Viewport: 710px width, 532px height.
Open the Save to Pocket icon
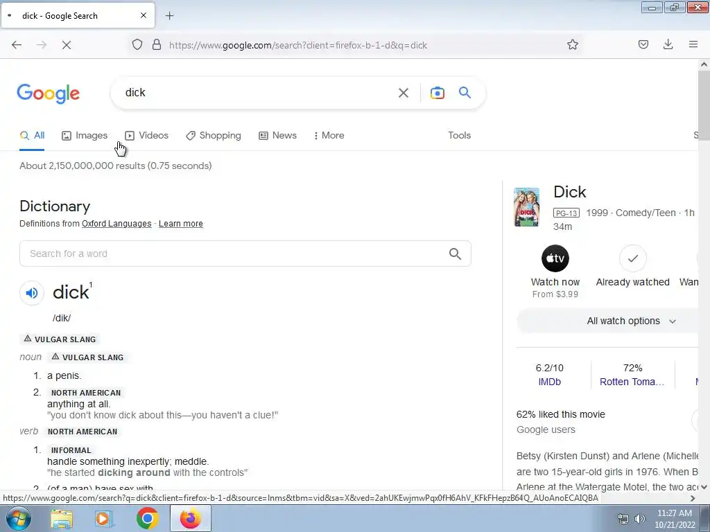pos(643,44)
